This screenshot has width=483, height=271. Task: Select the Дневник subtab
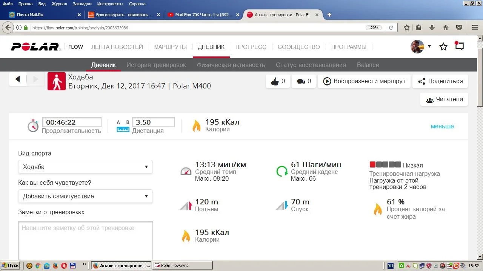point(103,65)
